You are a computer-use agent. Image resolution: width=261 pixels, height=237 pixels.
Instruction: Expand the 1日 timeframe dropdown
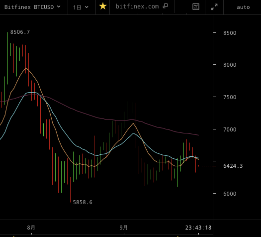81,7
